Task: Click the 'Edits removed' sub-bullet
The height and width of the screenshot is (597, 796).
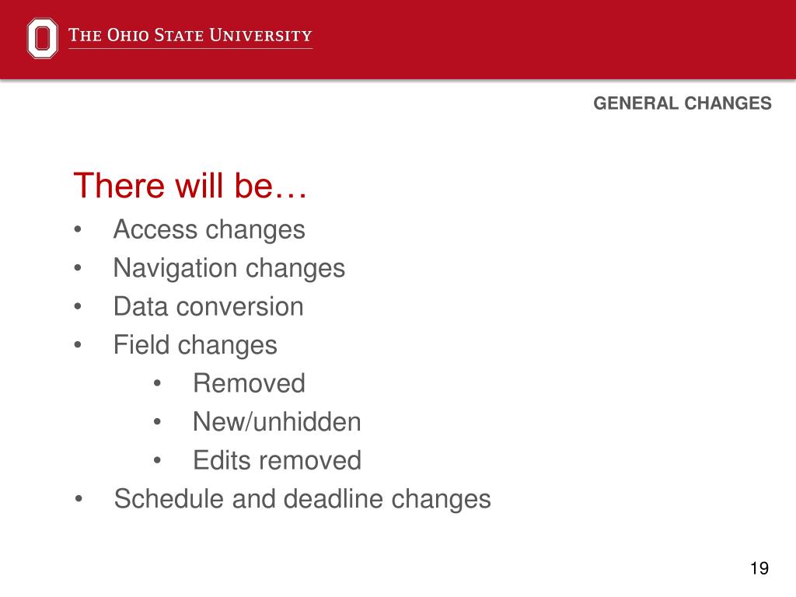Action: [278, 460]
